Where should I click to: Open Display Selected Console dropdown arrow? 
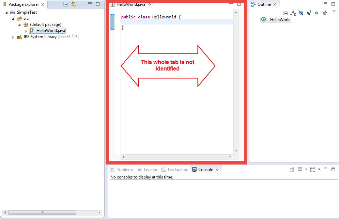[306, 169]
